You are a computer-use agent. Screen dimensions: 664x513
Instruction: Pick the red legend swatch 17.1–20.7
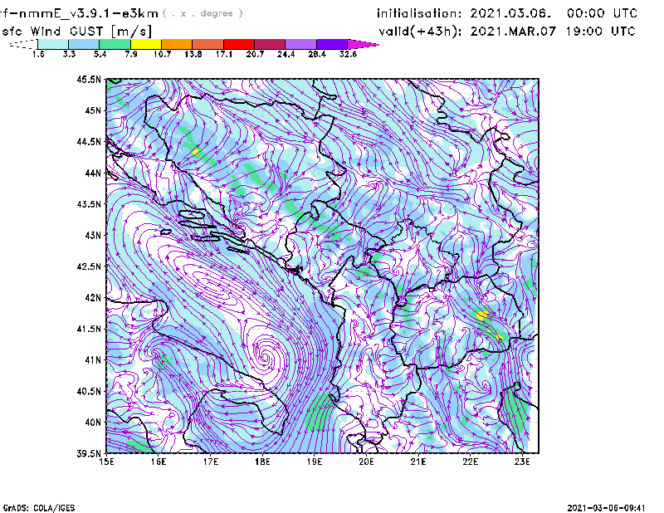click(x=239, y=44)
